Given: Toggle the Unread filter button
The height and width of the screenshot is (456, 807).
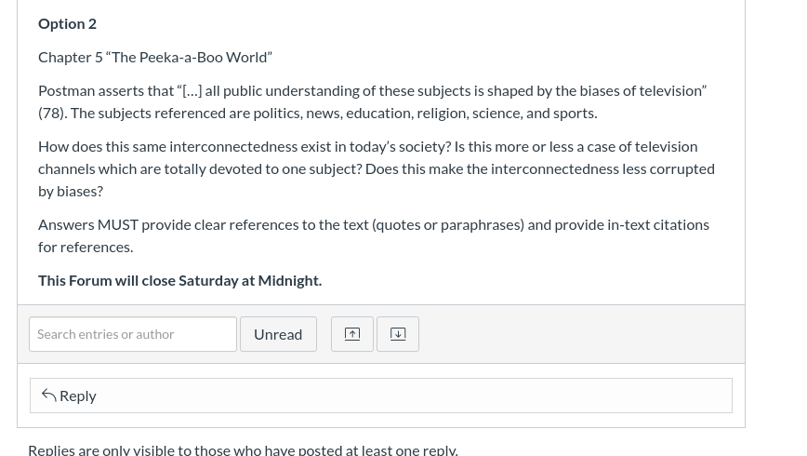Looking at the screenshot, I should click(x=278, y=334).
